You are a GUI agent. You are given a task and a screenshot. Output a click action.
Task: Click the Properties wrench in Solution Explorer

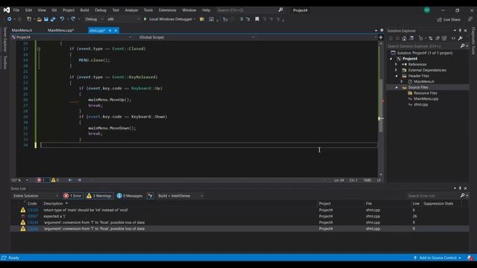(x=461, y=38)
